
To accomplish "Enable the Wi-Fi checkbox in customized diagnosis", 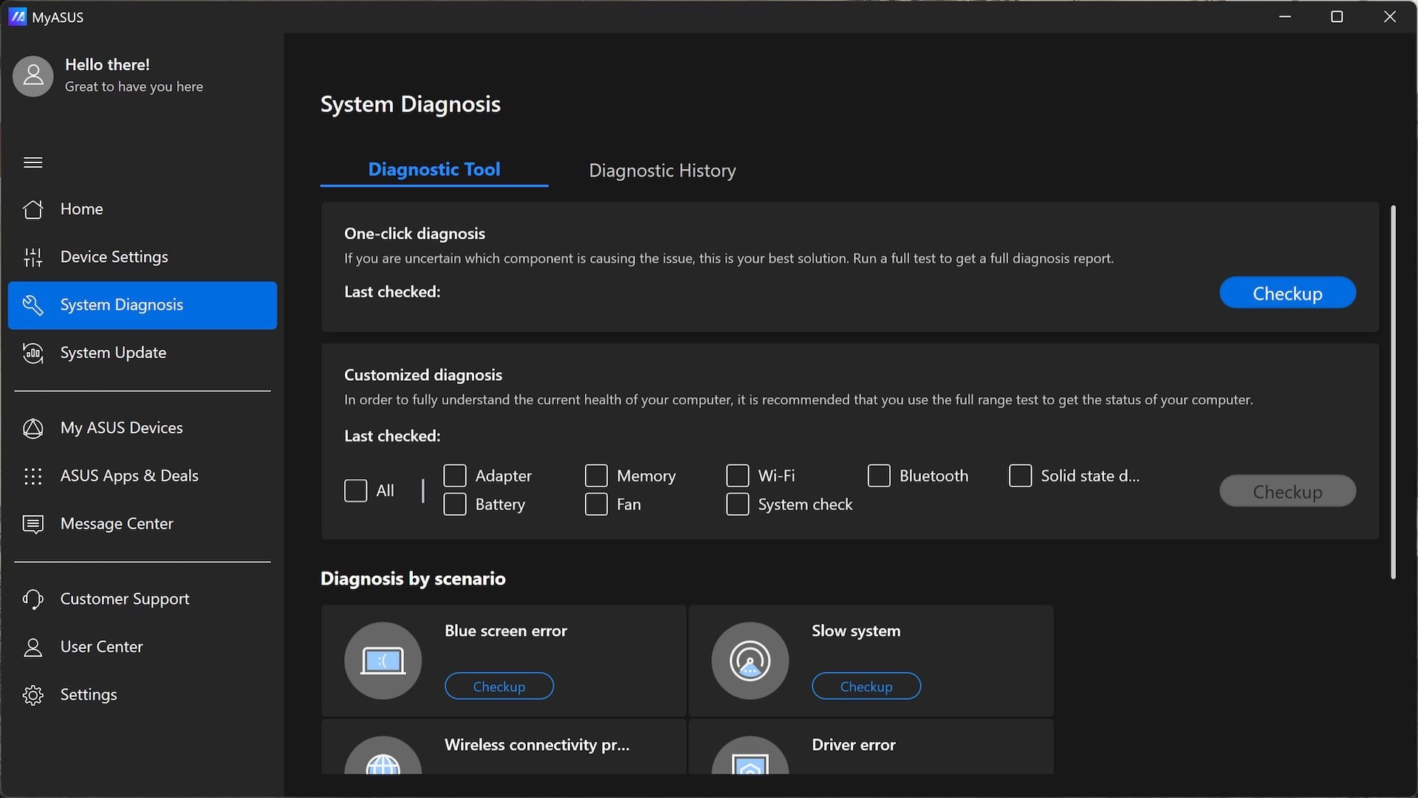I will [x=736, y=475].
